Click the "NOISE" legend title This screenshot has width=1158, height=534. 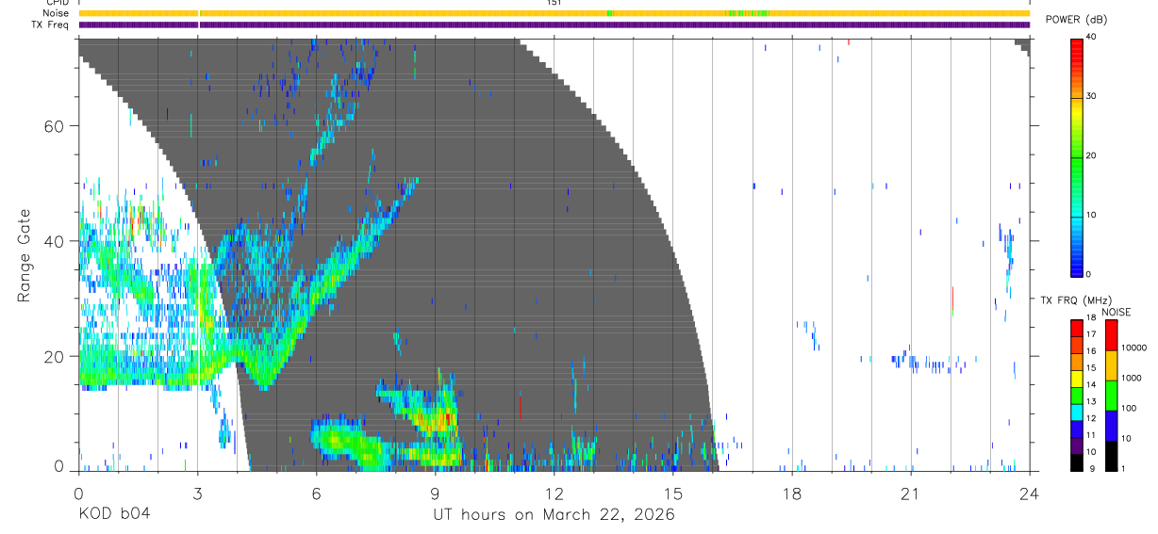pyautogui.click(x=1117, y=312)
